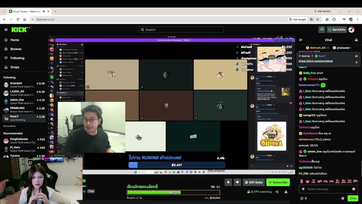
Task: Select NuuLY channel in Following list
Action: point(24,118)
